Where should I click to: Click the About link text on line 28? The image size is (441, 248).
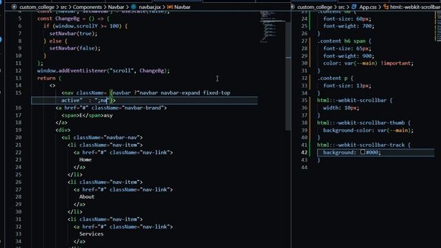[x=87, y=196]
